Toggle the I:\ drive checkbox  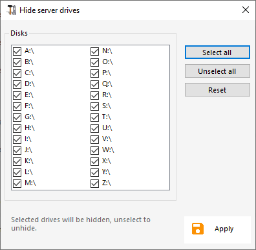point(17,139)
